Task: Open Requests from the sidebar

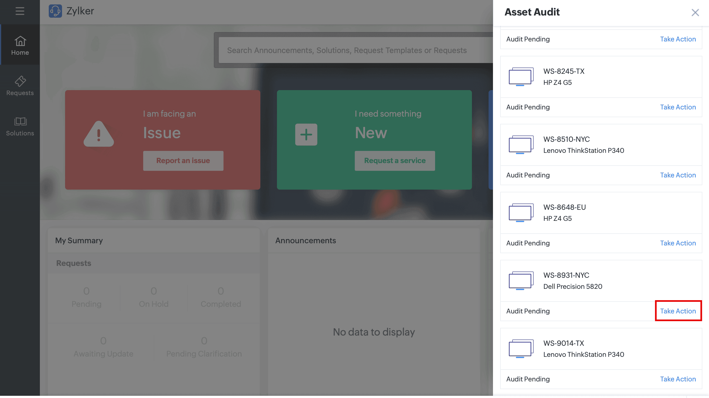Action: click(x=20, y=86)
